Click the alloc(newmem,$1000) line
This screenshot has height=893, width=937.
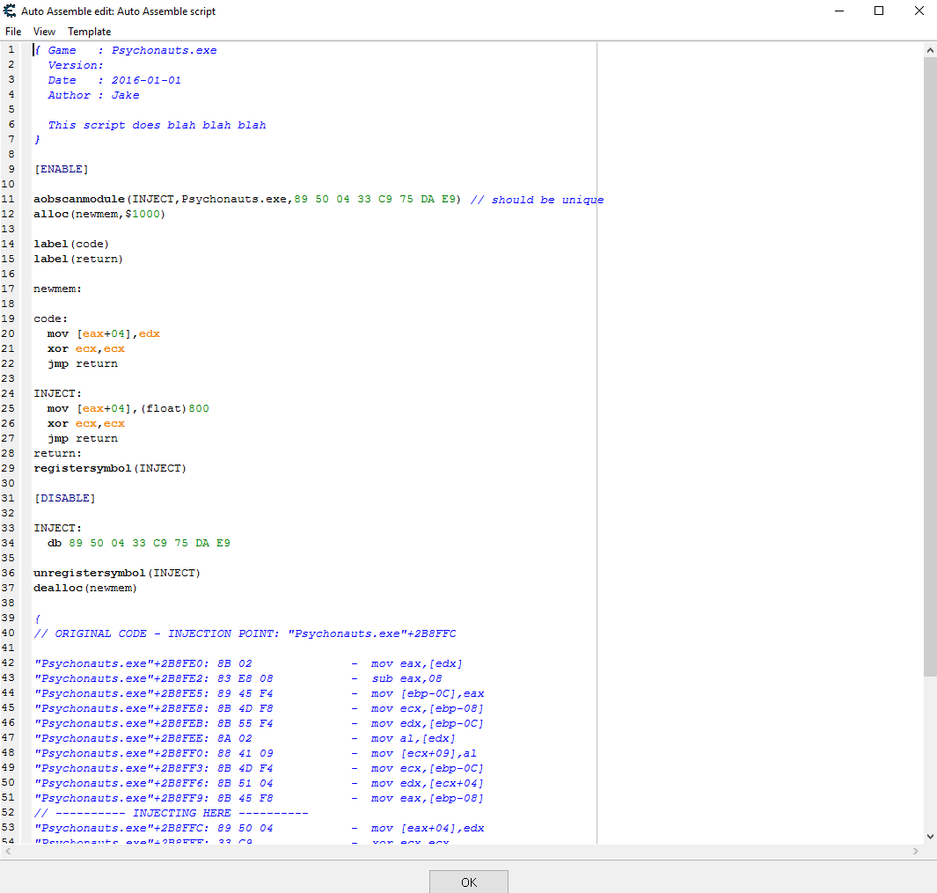(99, 214)
